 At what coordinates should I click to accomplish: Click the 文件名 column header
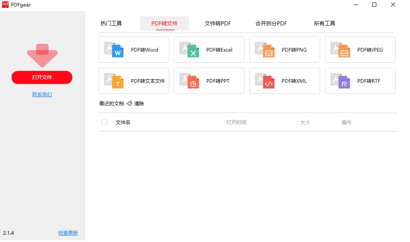click(123, 122)
